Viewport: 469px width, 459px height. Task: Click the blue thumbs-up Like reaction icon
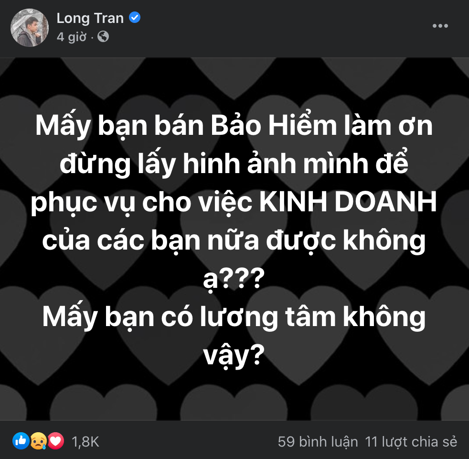pyautogui.click(x=21, y=441)
